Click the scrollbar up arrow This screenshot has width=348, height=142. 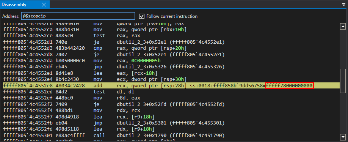[343, 27]
